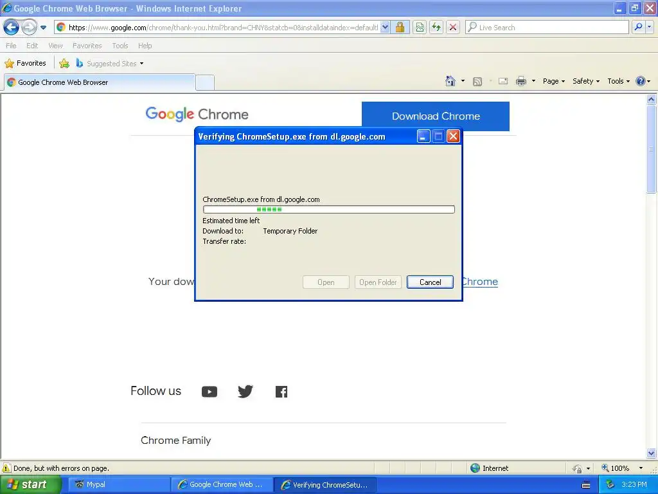
Task: Click Cancel in the download dialog
Action: click(430, 282)
